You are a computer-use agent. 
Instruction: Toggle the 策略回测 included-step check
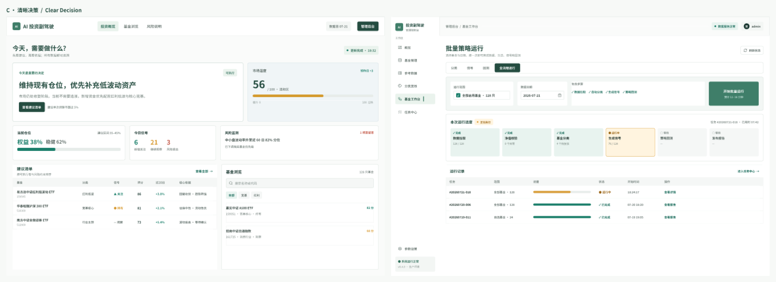[630, 92]
